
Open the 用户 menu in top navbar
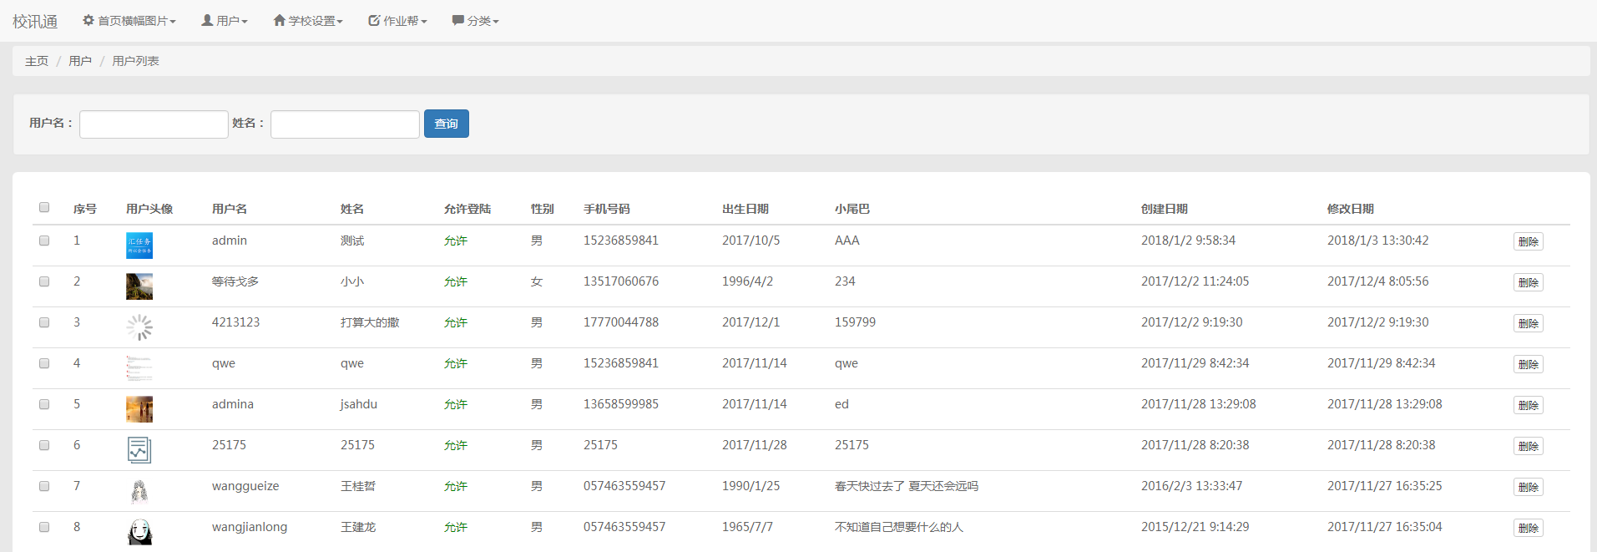pos(225,21)
